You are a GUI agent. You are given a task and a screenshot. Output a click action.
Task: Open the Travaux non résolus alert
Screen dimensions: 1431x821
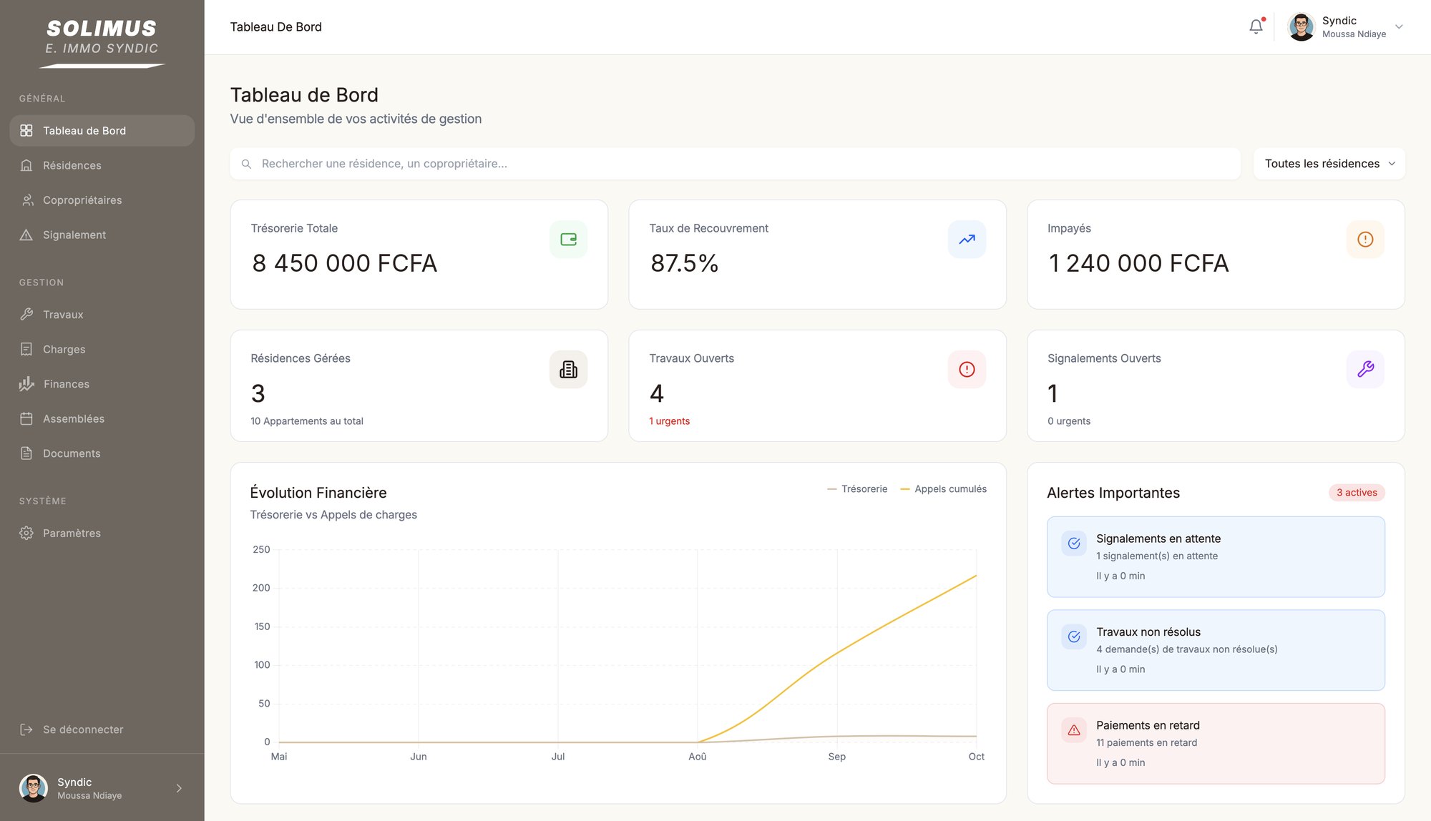point(1216,650)
